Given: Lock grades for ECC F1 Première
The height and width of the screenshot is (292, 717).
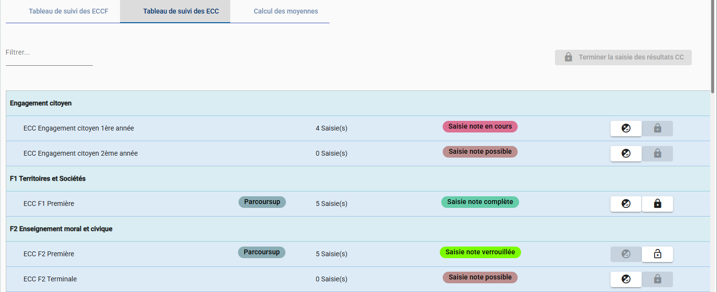Looking at the screenshot, I should point(657,204).
